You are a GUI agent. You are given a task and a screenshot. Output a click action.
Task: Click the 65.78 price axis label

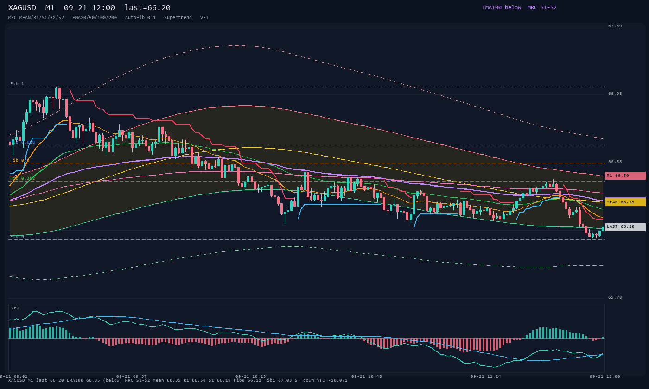click(x=615, y=297)
